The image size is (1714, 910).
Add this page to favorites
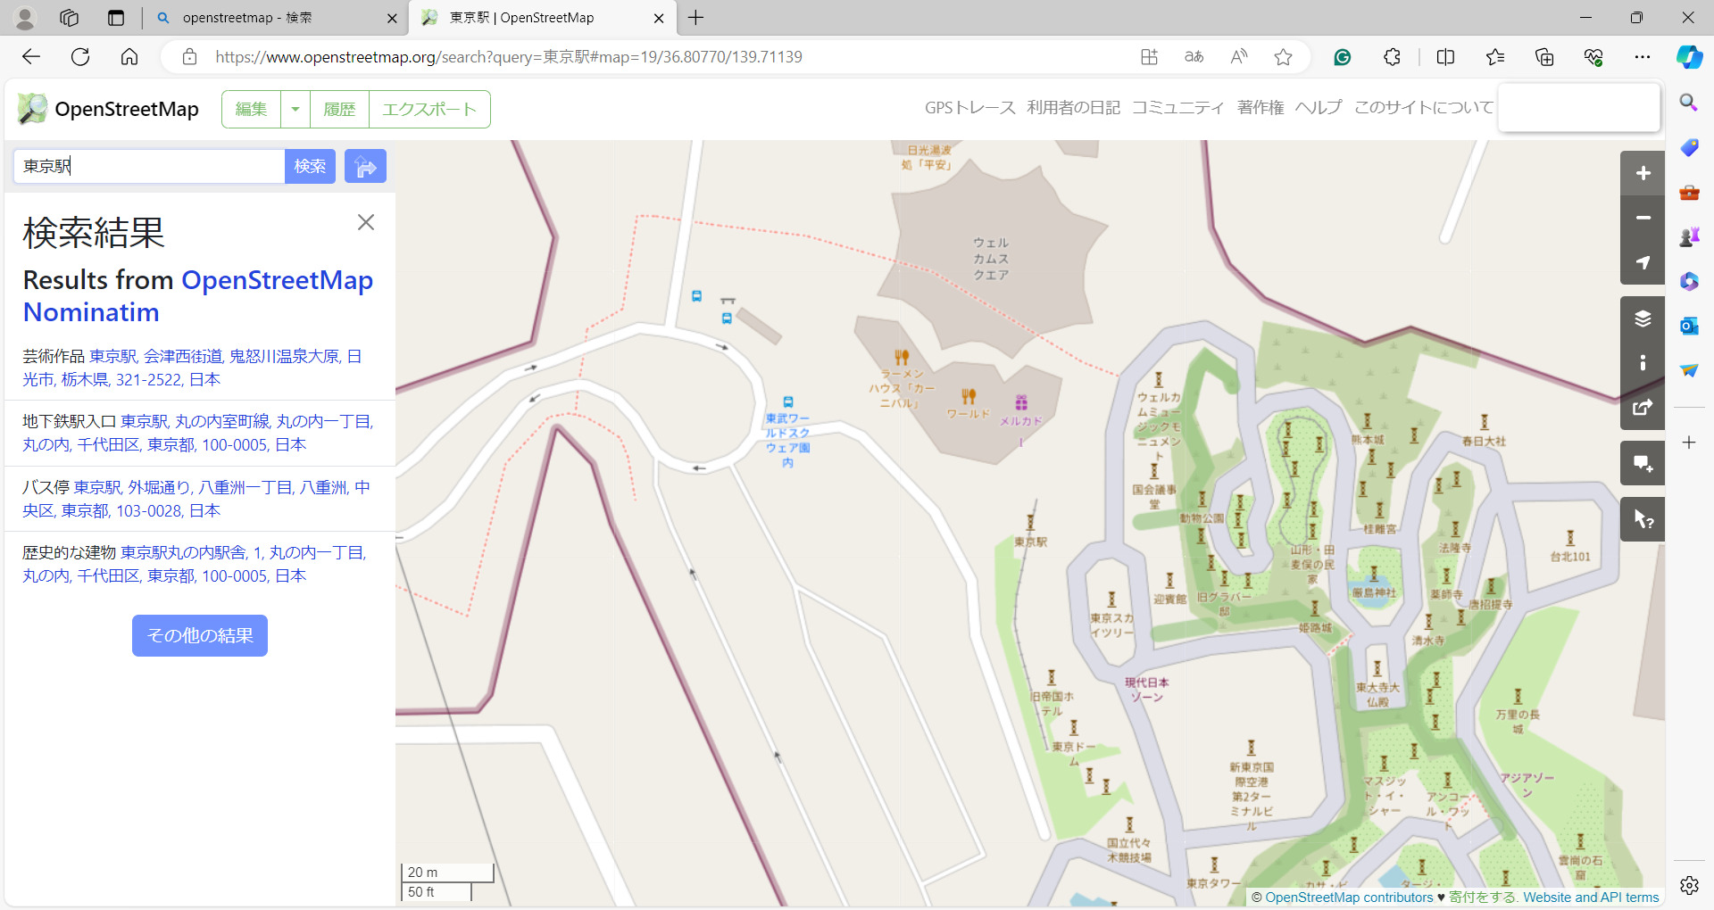pos(1283,56)
